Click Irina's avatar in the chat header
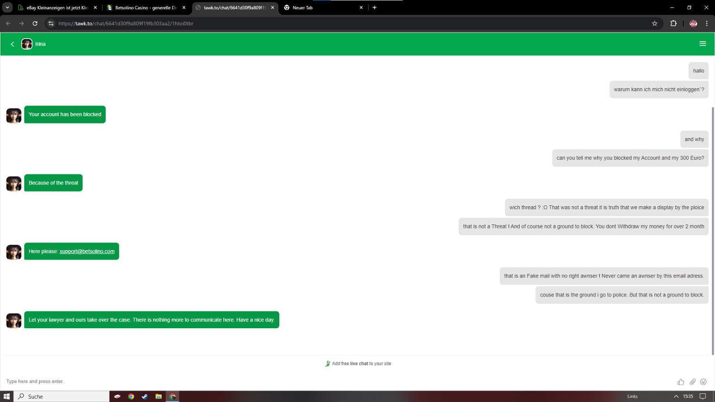The width and height of the screenshot is (715, 402). [27, 44]
